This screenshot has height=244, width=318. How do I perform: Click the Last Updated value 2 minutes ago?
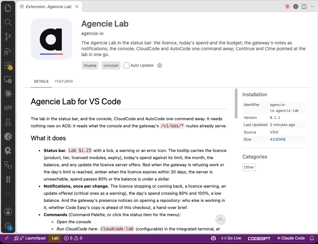point(282,125)
